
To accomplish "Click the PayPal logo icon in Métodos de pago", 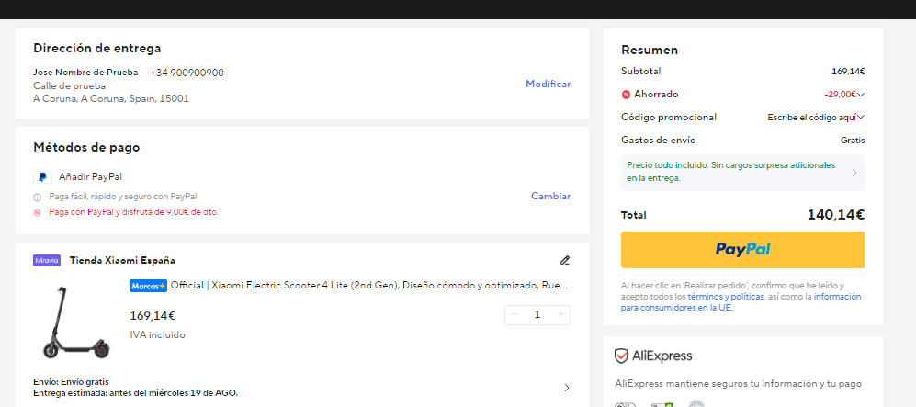I will click(x=42, y=177).
